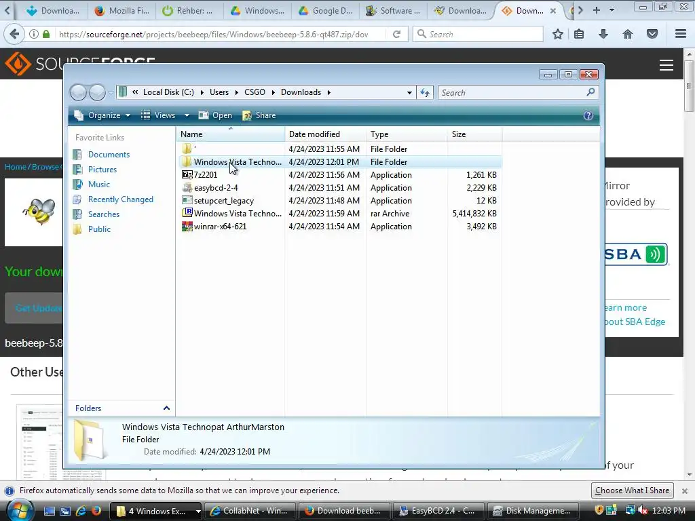695x521 pixels.
Task: Open Disk Management taskbar button
Action: [x=533, y=511]
